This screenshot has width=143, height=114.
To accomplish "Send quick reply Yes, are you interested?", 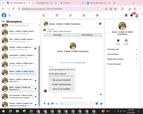I will (61, 80).
